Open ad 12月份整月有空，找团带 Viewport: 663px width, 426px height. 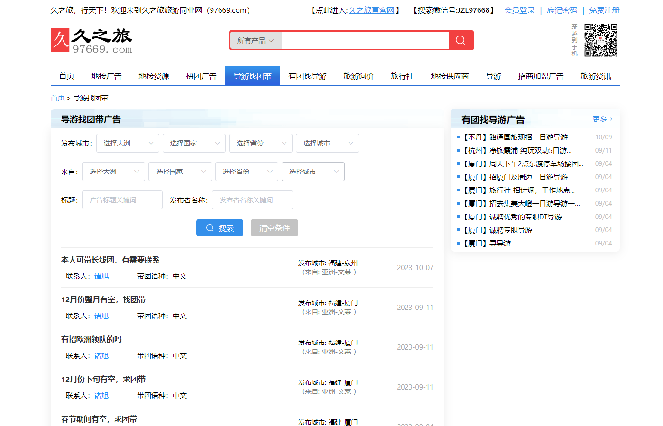click(103, 299)
